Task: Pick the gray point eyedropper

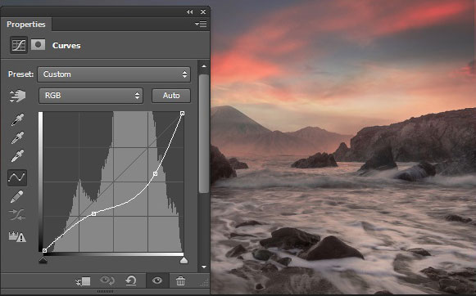Action: [17, 138]
